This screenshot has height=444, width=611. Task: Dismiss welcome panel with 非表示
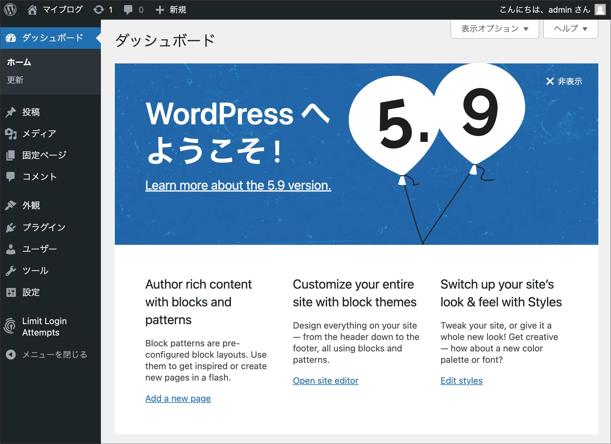(x=564, y=81)
